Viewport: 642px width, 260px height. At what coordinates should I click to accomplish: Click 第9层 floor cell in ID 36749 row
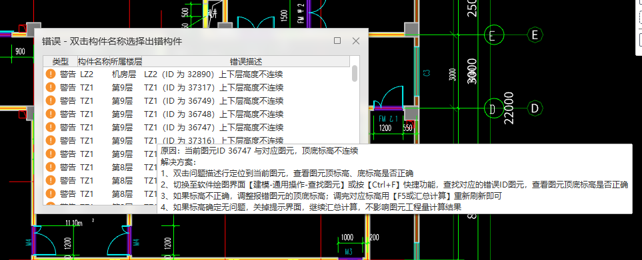[x=122, y=101]
